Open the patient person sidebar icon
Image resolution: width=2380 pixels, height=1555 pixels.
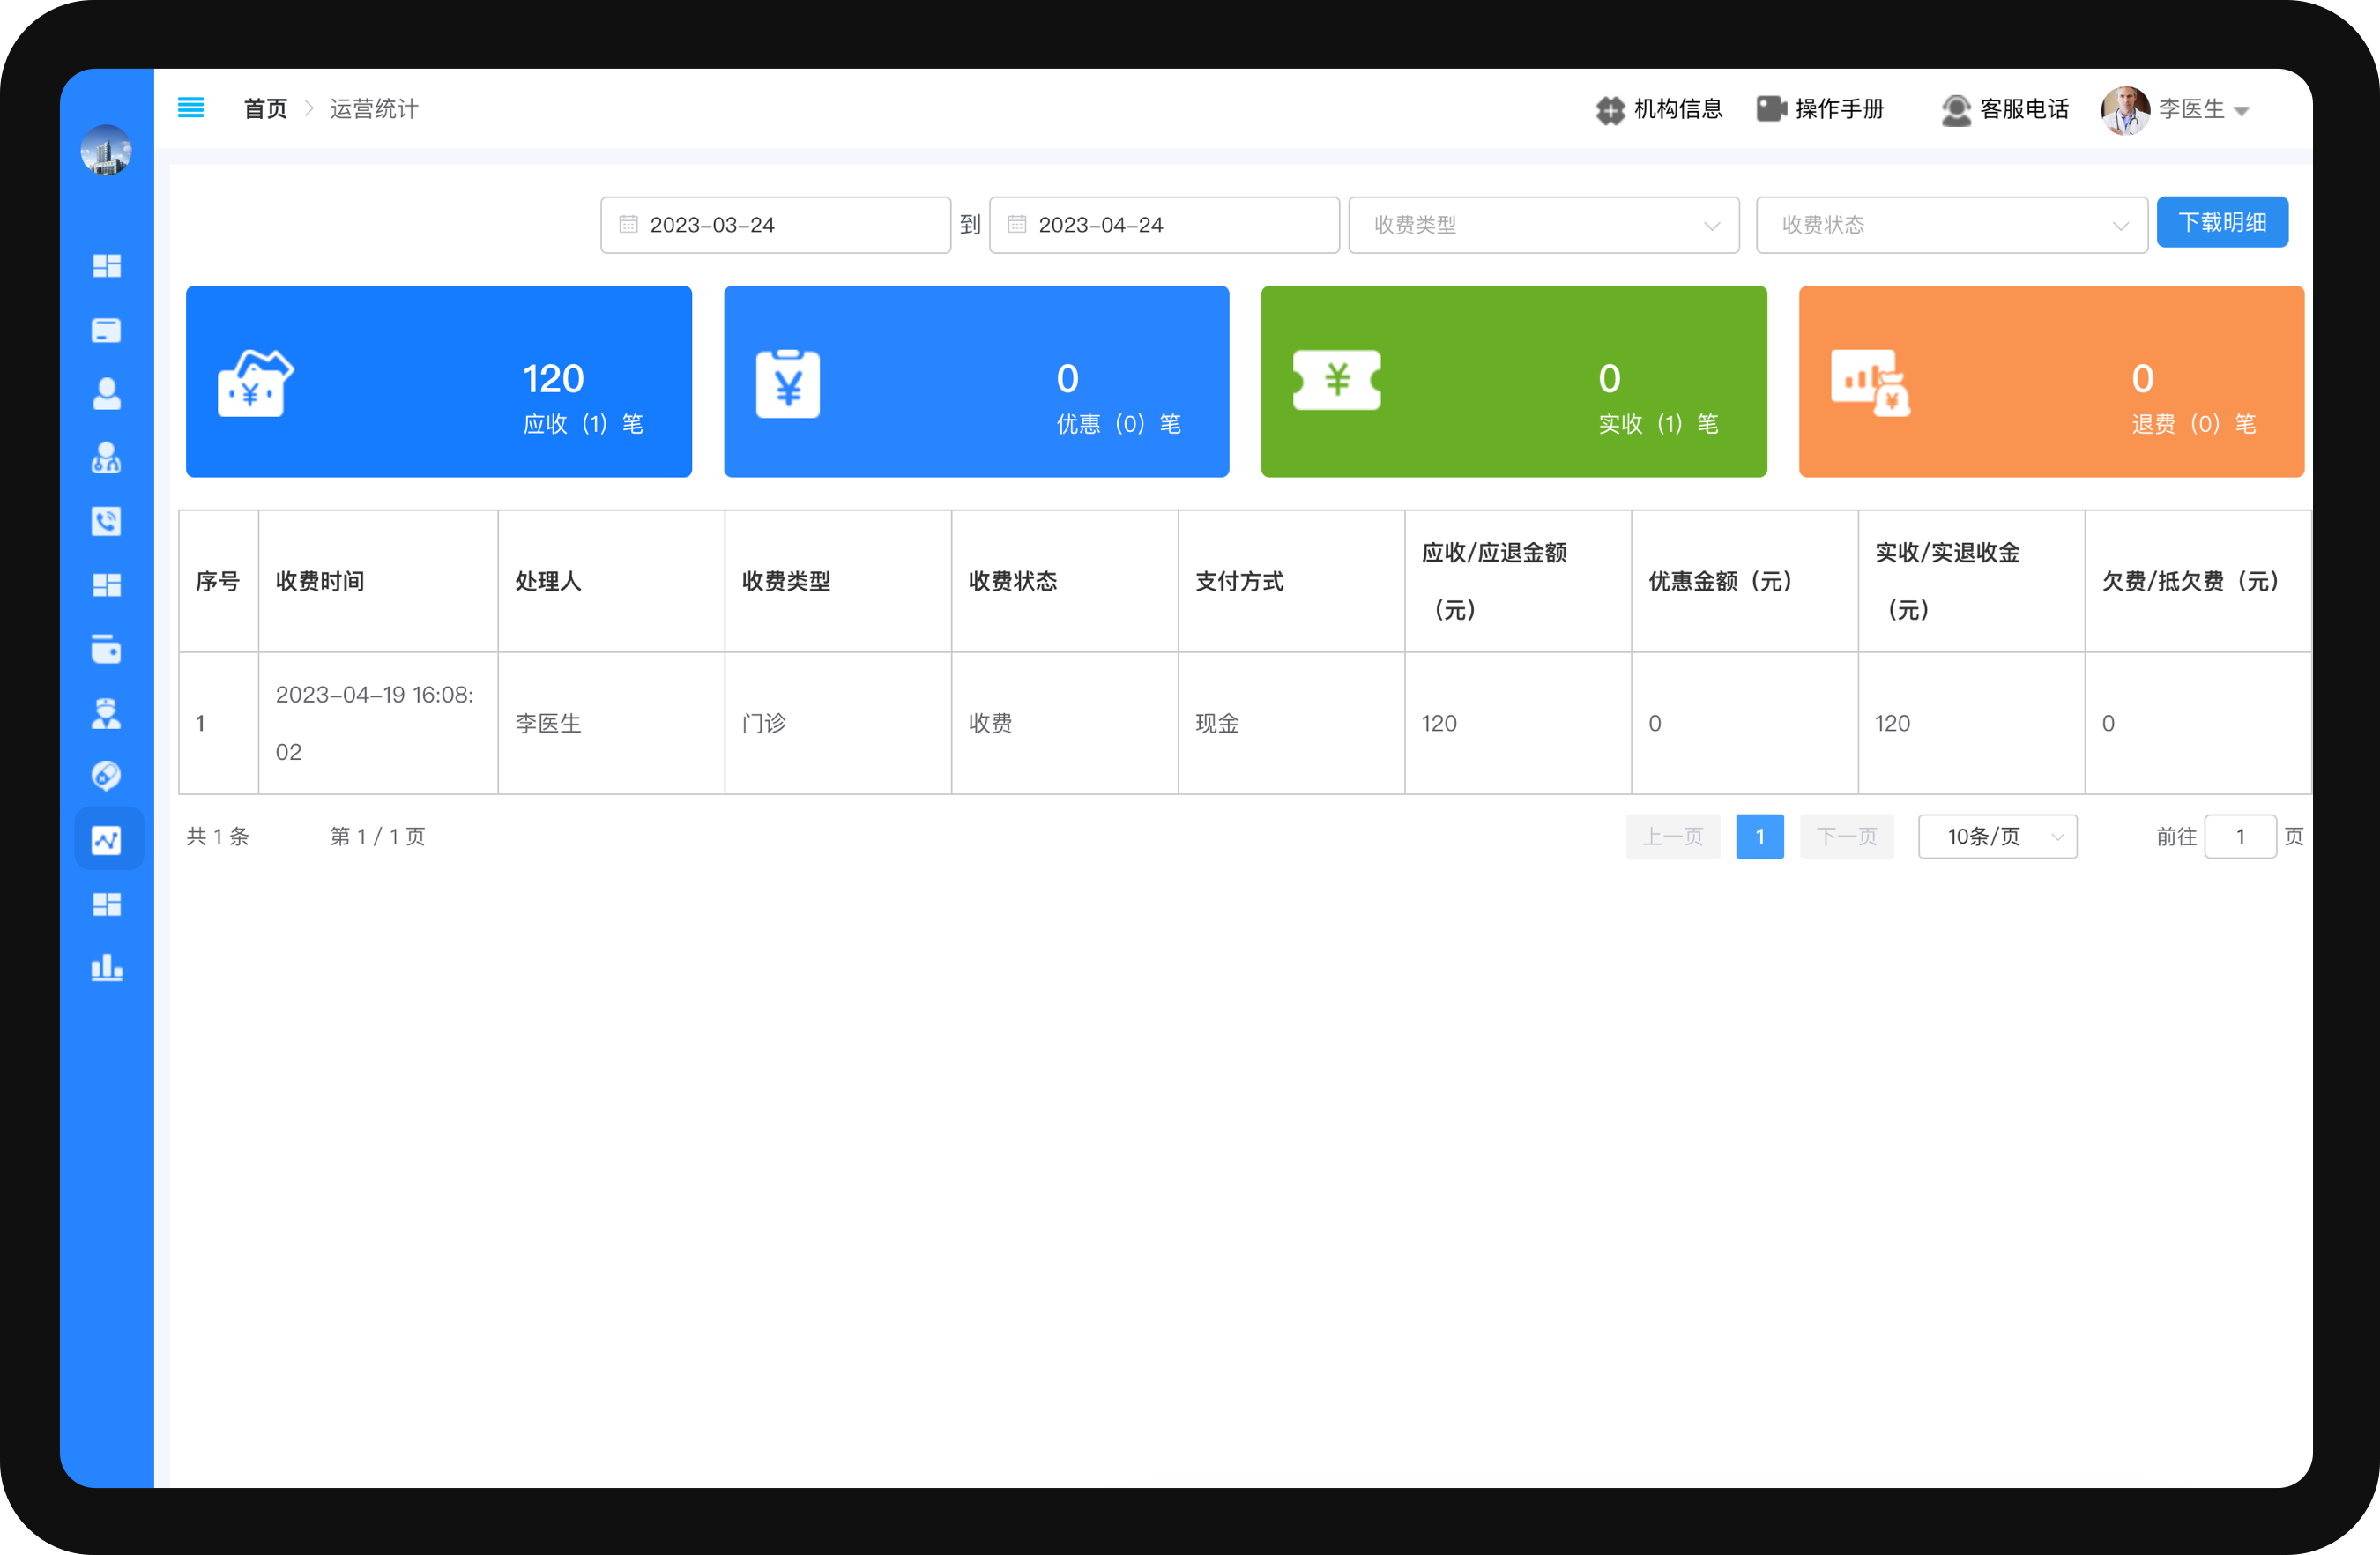coord(106,394)
